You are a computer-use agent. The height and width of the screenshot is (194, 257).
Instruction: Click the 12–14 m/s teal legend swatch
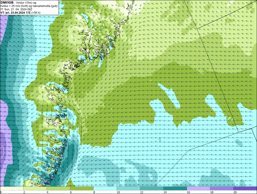pyautogui.click(x=152, y=188)
